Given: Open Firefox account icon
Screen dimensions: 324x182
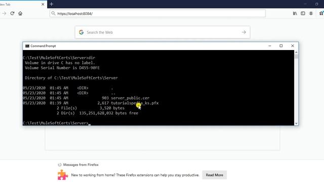Looking at the screenshot, I should tap(311, 14).
